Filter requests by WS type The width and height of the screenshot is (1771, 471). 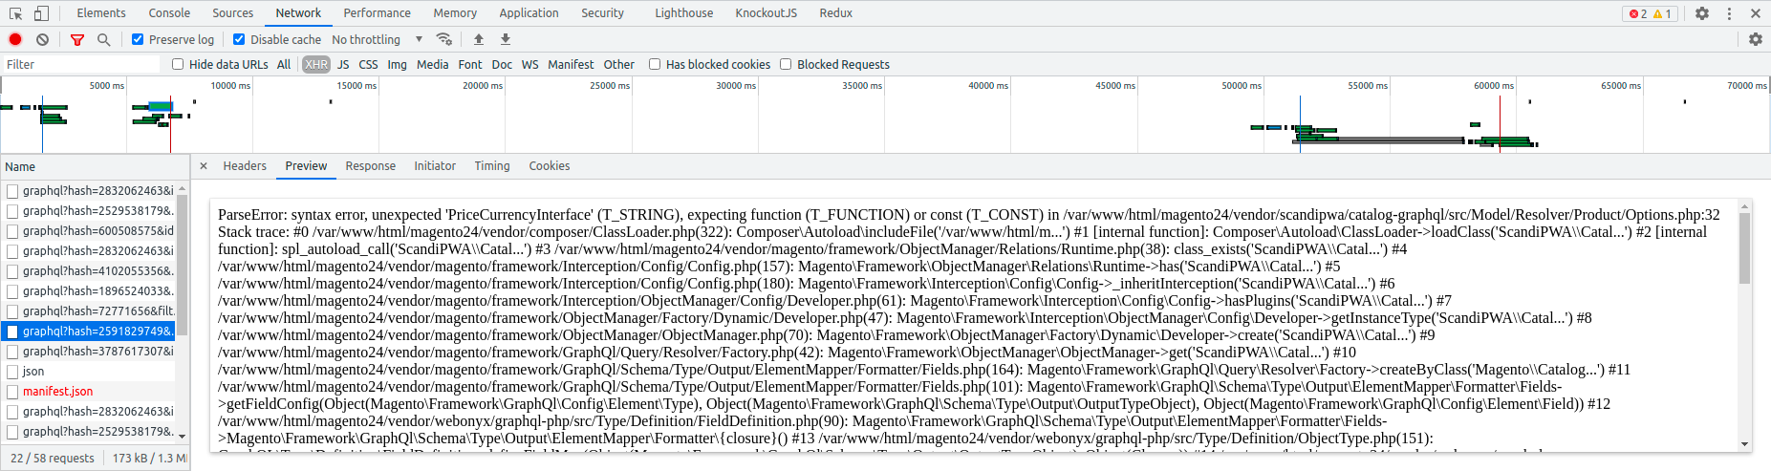point(530,64)
